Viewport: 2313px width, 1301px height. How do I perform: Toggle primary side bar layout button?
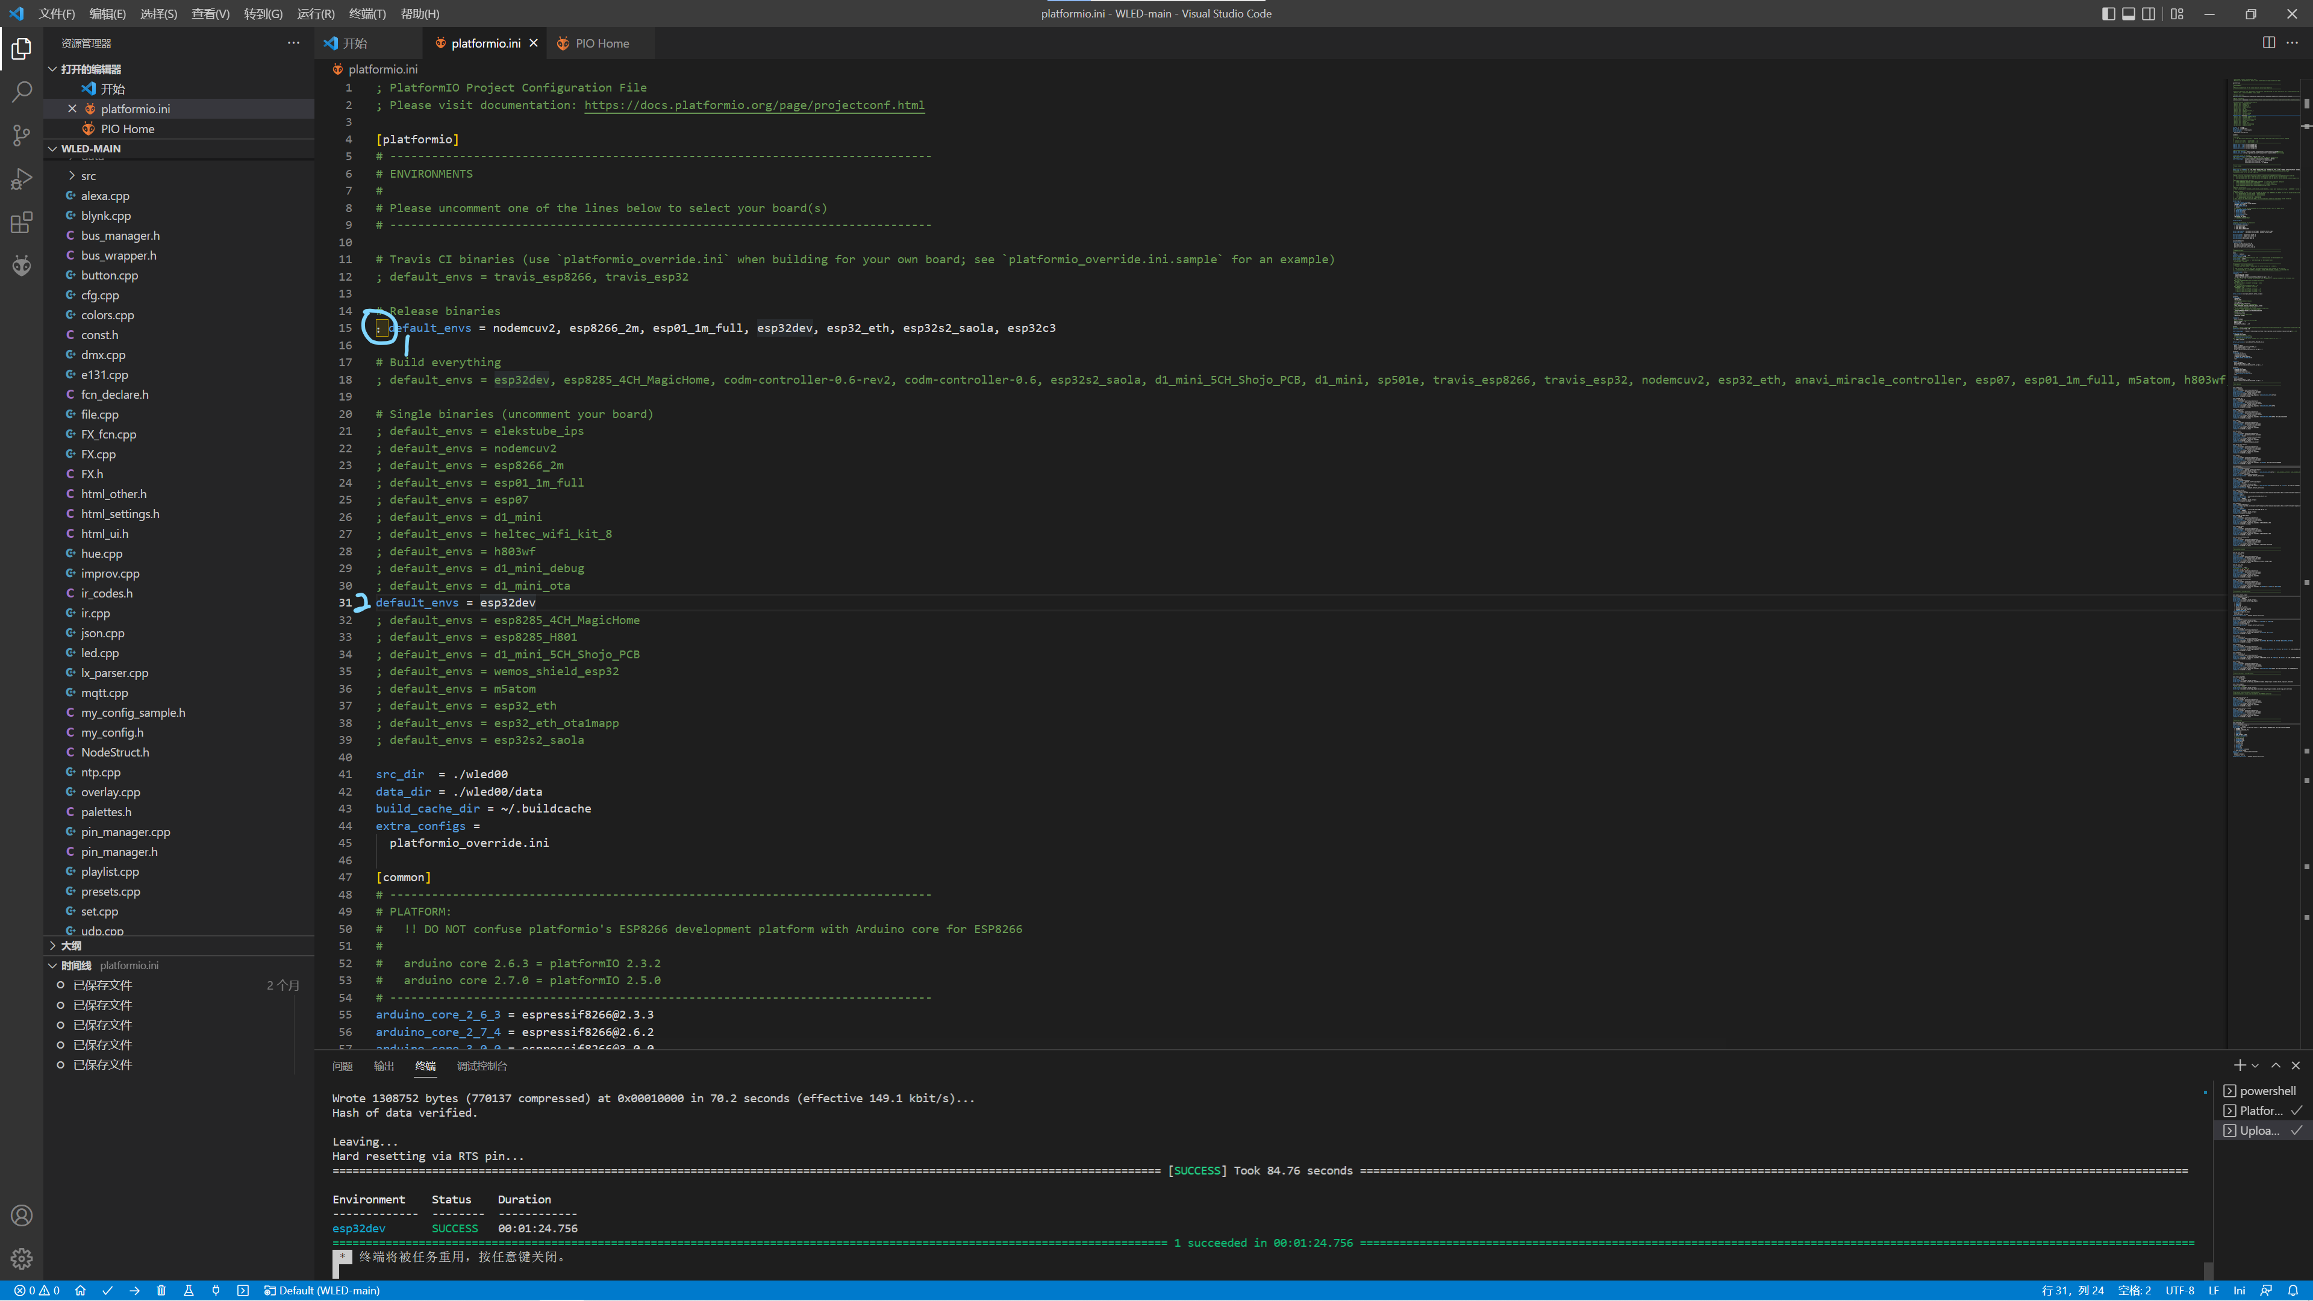pos(2108,13)
